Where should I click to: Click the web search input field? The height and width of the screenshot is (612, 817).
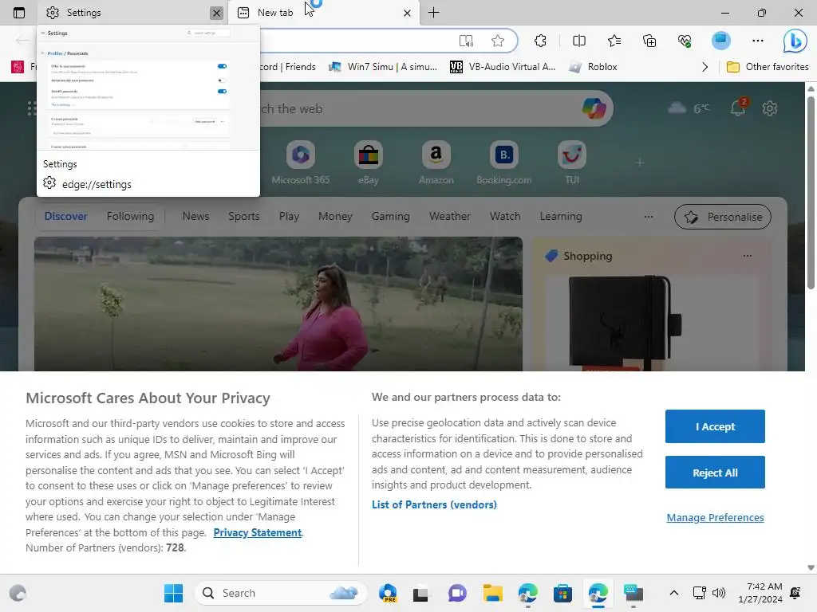click(416, 108)
